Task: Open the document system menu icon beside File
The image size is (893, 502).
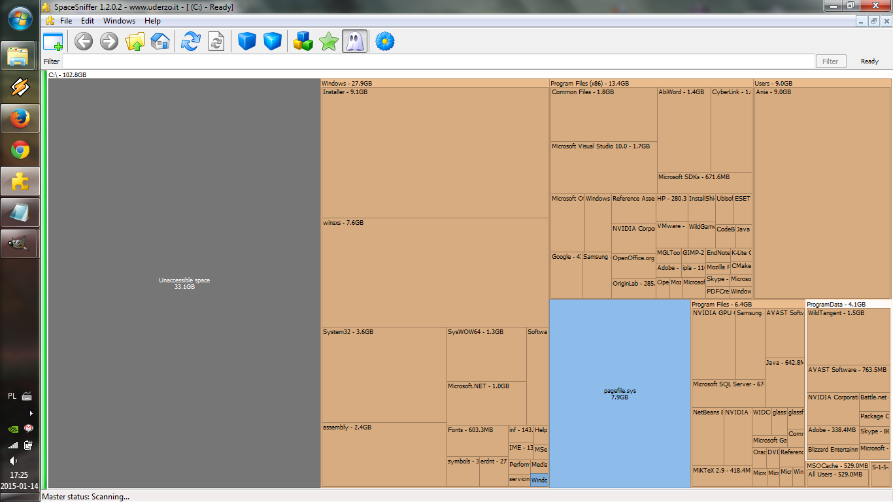Action: 50,21
